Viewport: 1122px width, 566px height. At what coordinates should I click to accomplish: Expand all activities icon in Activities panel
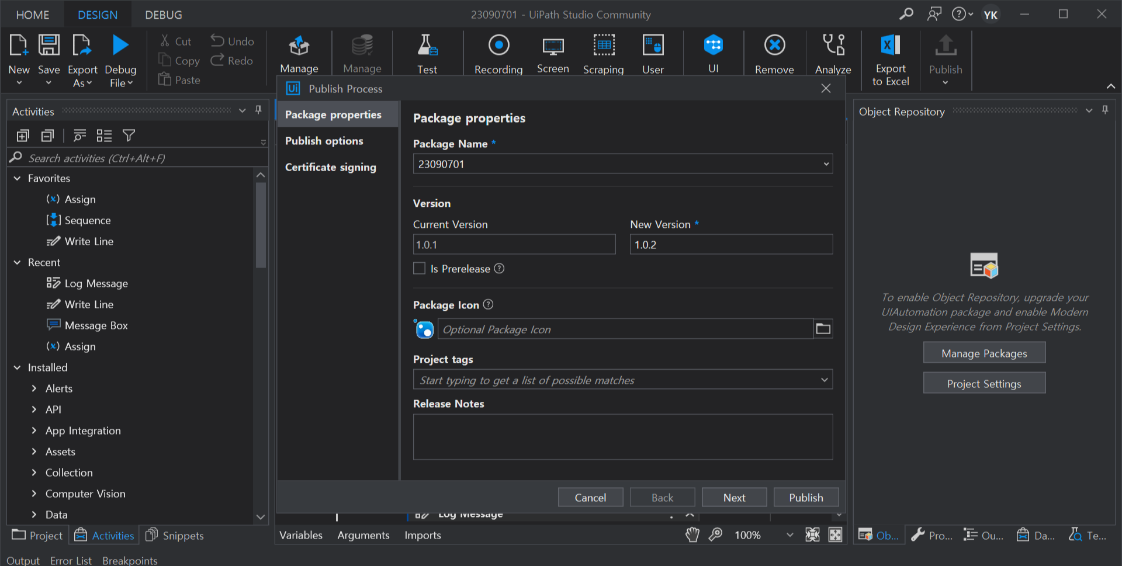(x=23, y=136)
